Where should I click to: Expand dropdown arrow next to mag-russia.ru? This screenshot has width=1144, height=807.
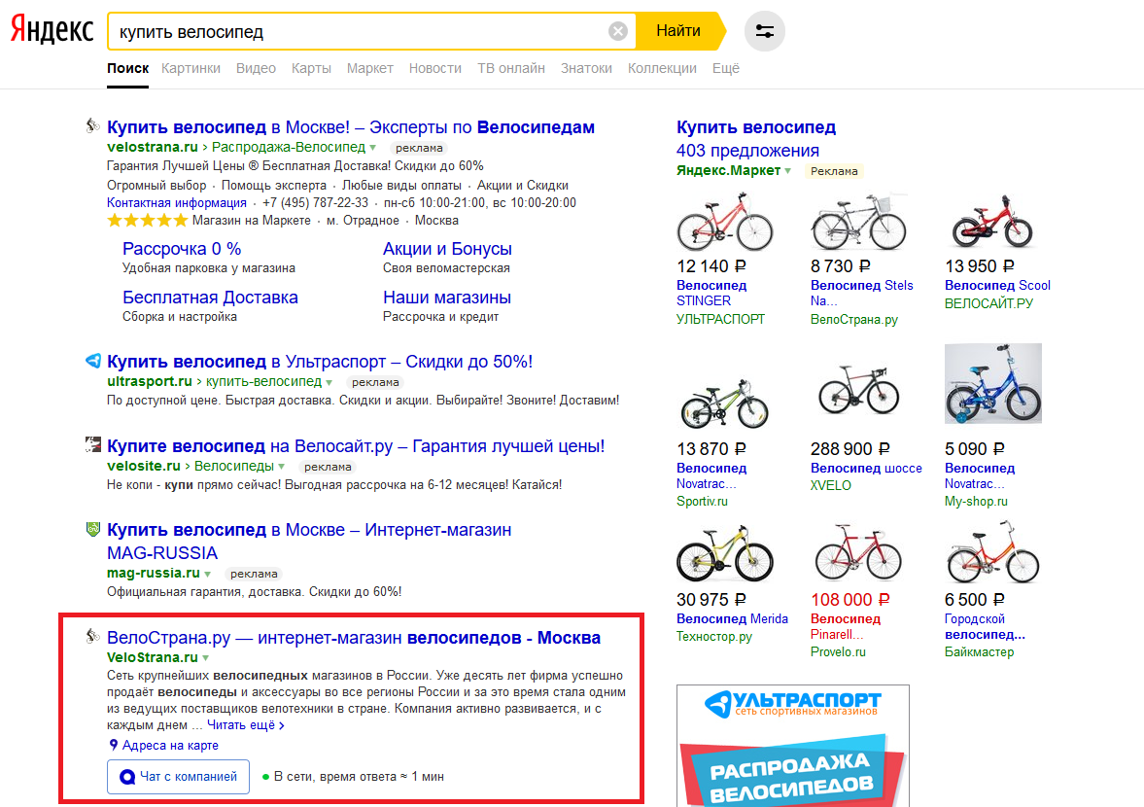point(208,574)
